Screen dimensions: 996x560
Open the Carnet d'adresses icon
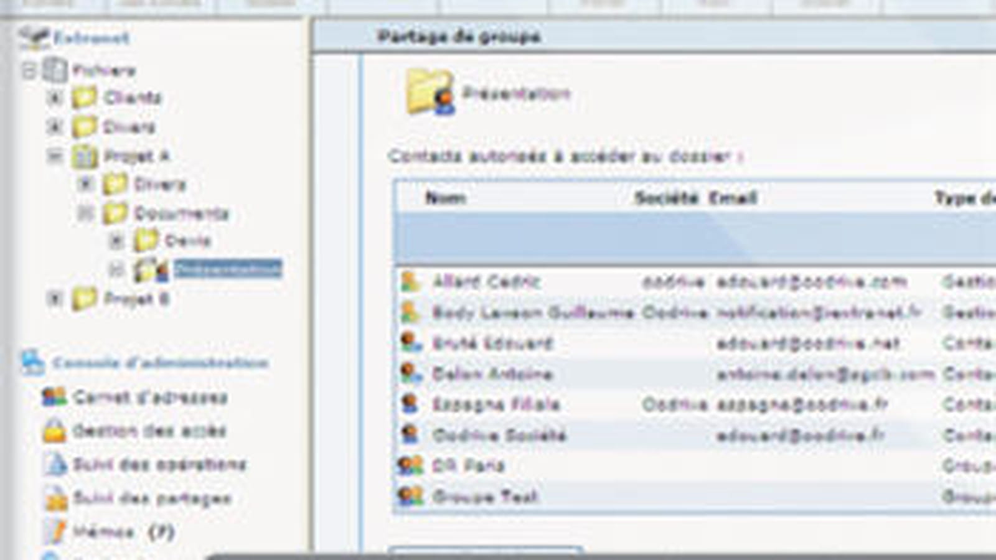click(x=54, y=397)
